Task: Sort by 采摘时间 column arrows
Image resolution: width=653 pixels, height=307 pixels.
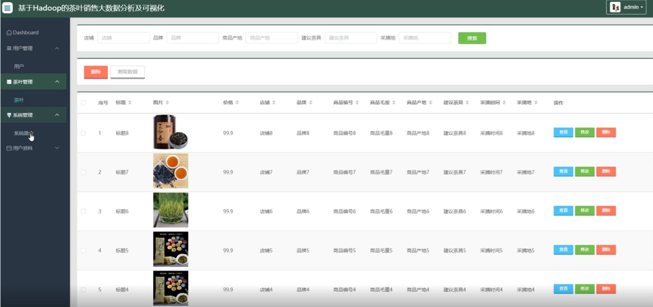Action: [x=504, y=103]
